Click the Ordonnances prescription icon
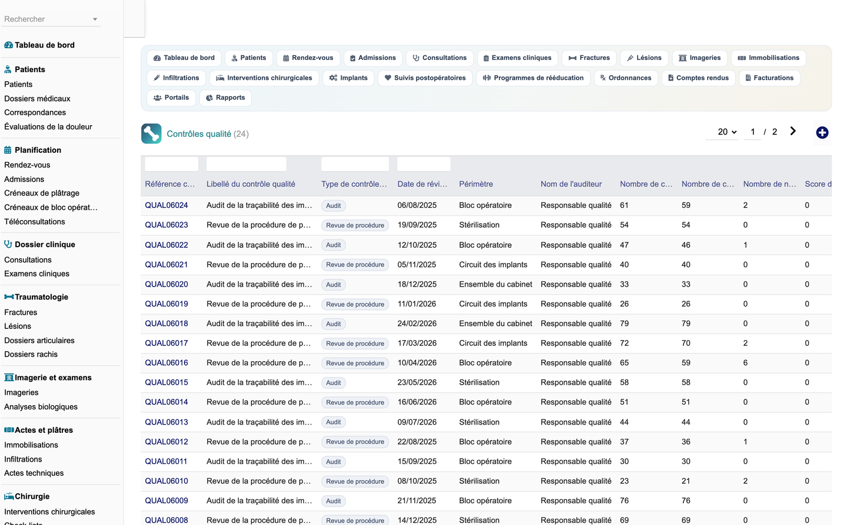850x525 pixels. [603, 78]
